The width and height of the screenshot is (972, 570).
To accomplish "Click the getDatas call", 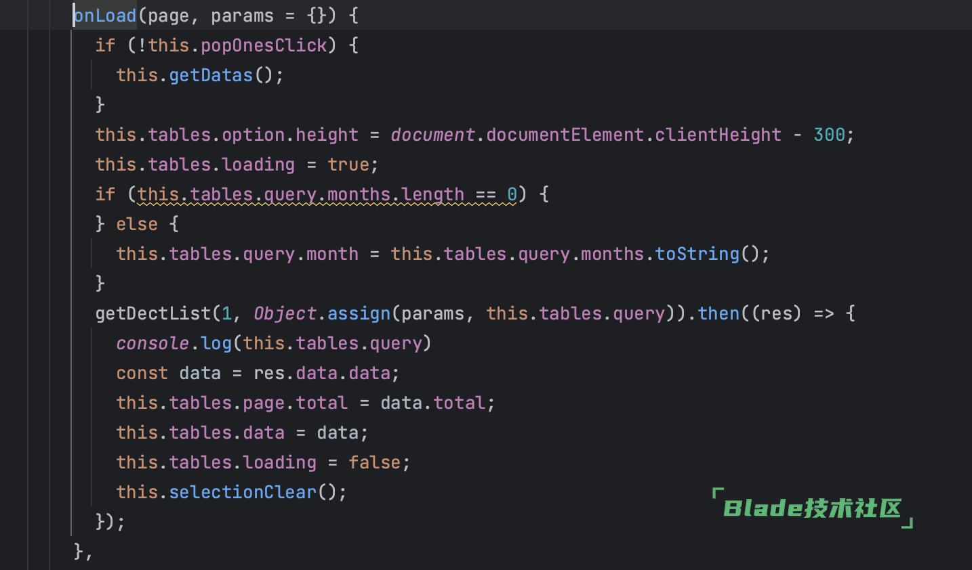I will (x=211, y=75).
